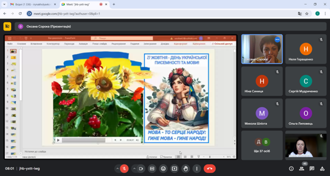Click the 'Ще 37 осіб' participants tile
Viewport: 330px width, 176px height.
coord(262,145)
